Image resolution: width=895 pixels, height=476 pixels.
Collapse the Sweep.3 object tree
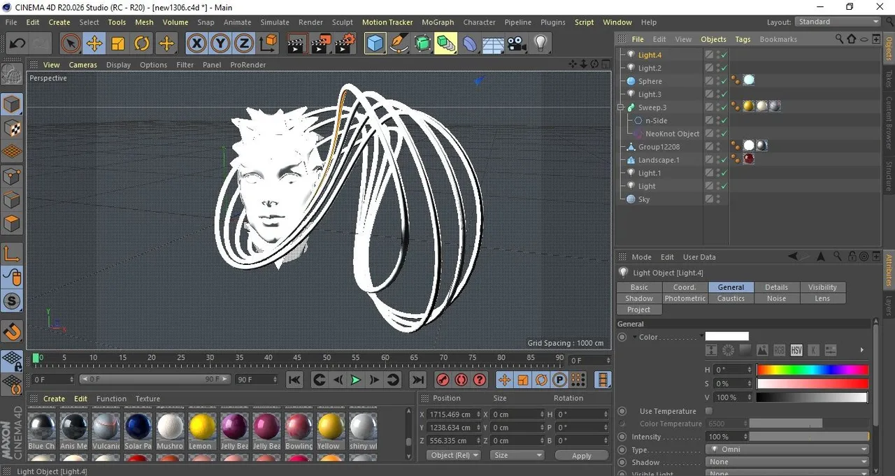pyautogui.click(x=620, y=108)
